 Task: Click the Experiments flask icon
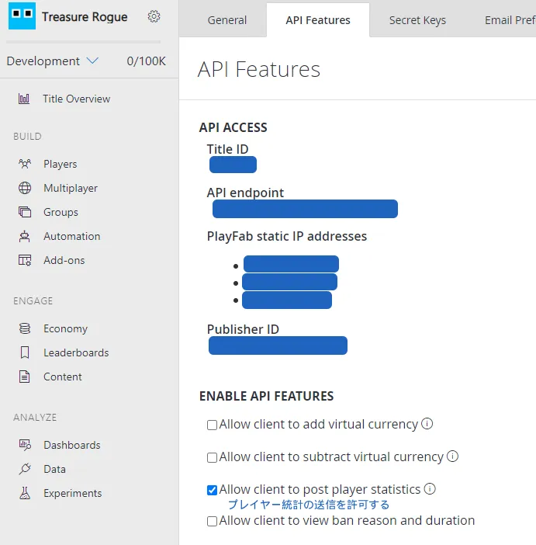(25, 493)
